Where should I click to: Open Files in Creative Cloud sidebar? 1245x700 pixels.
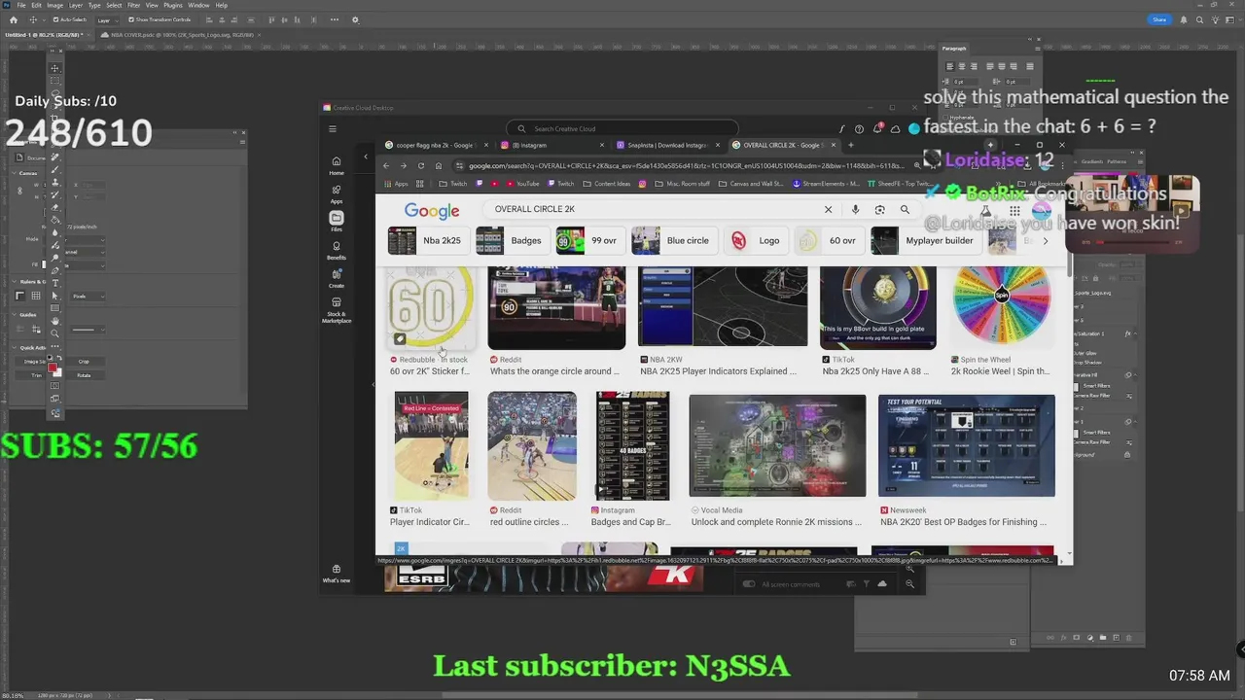pos(337,222)
